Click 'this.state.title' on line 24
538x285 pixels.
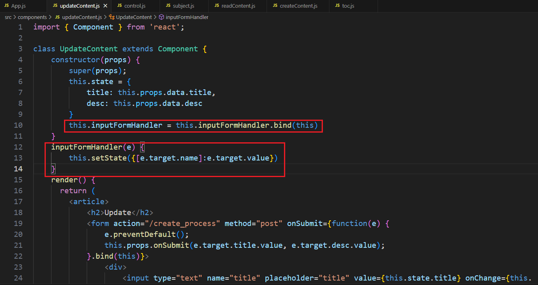(421, 278)
